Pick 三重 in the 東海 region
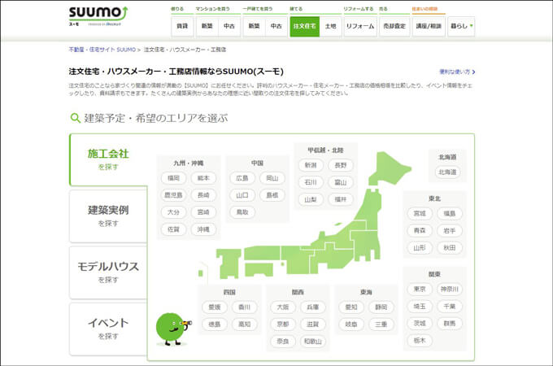553x366 pixels. click(x=381, y=325)
